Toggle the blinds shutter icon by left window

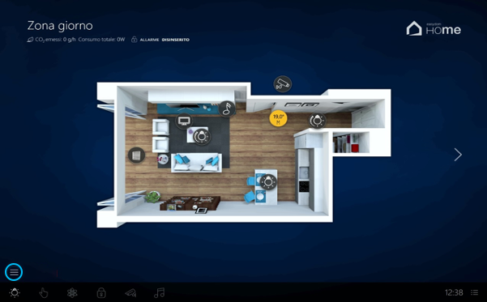136,155
